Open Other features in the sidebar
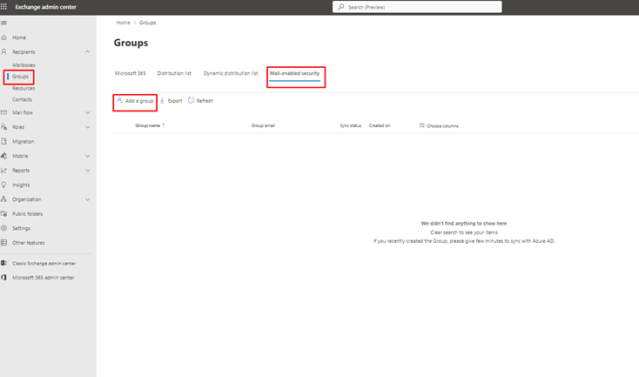 point(29,243)
